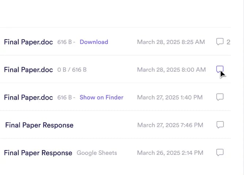Open Final Paper Response labeled Google Sheets
244x175 pixels.
coord(38,153)
